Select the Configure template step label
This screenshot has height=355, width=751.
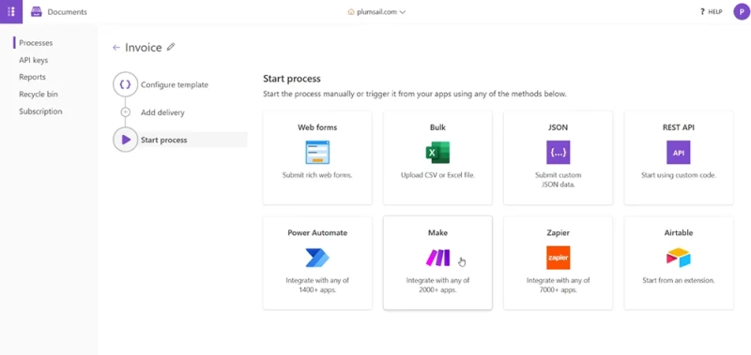pos(175,84)
